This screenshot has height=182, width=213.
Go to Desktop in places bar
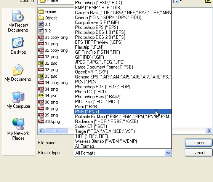click(18, 45)
